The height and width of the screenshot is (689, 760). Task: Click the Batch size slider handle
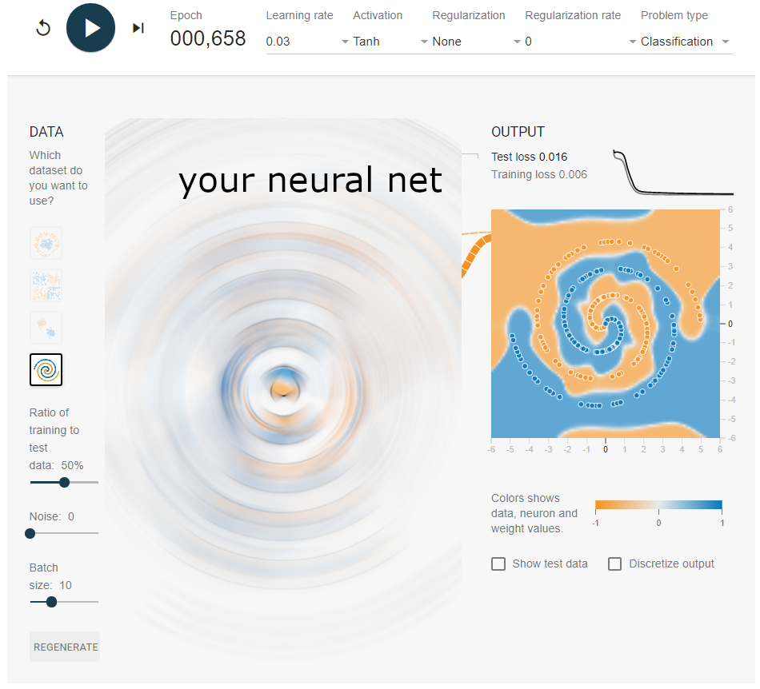click(x=51, y=602)
